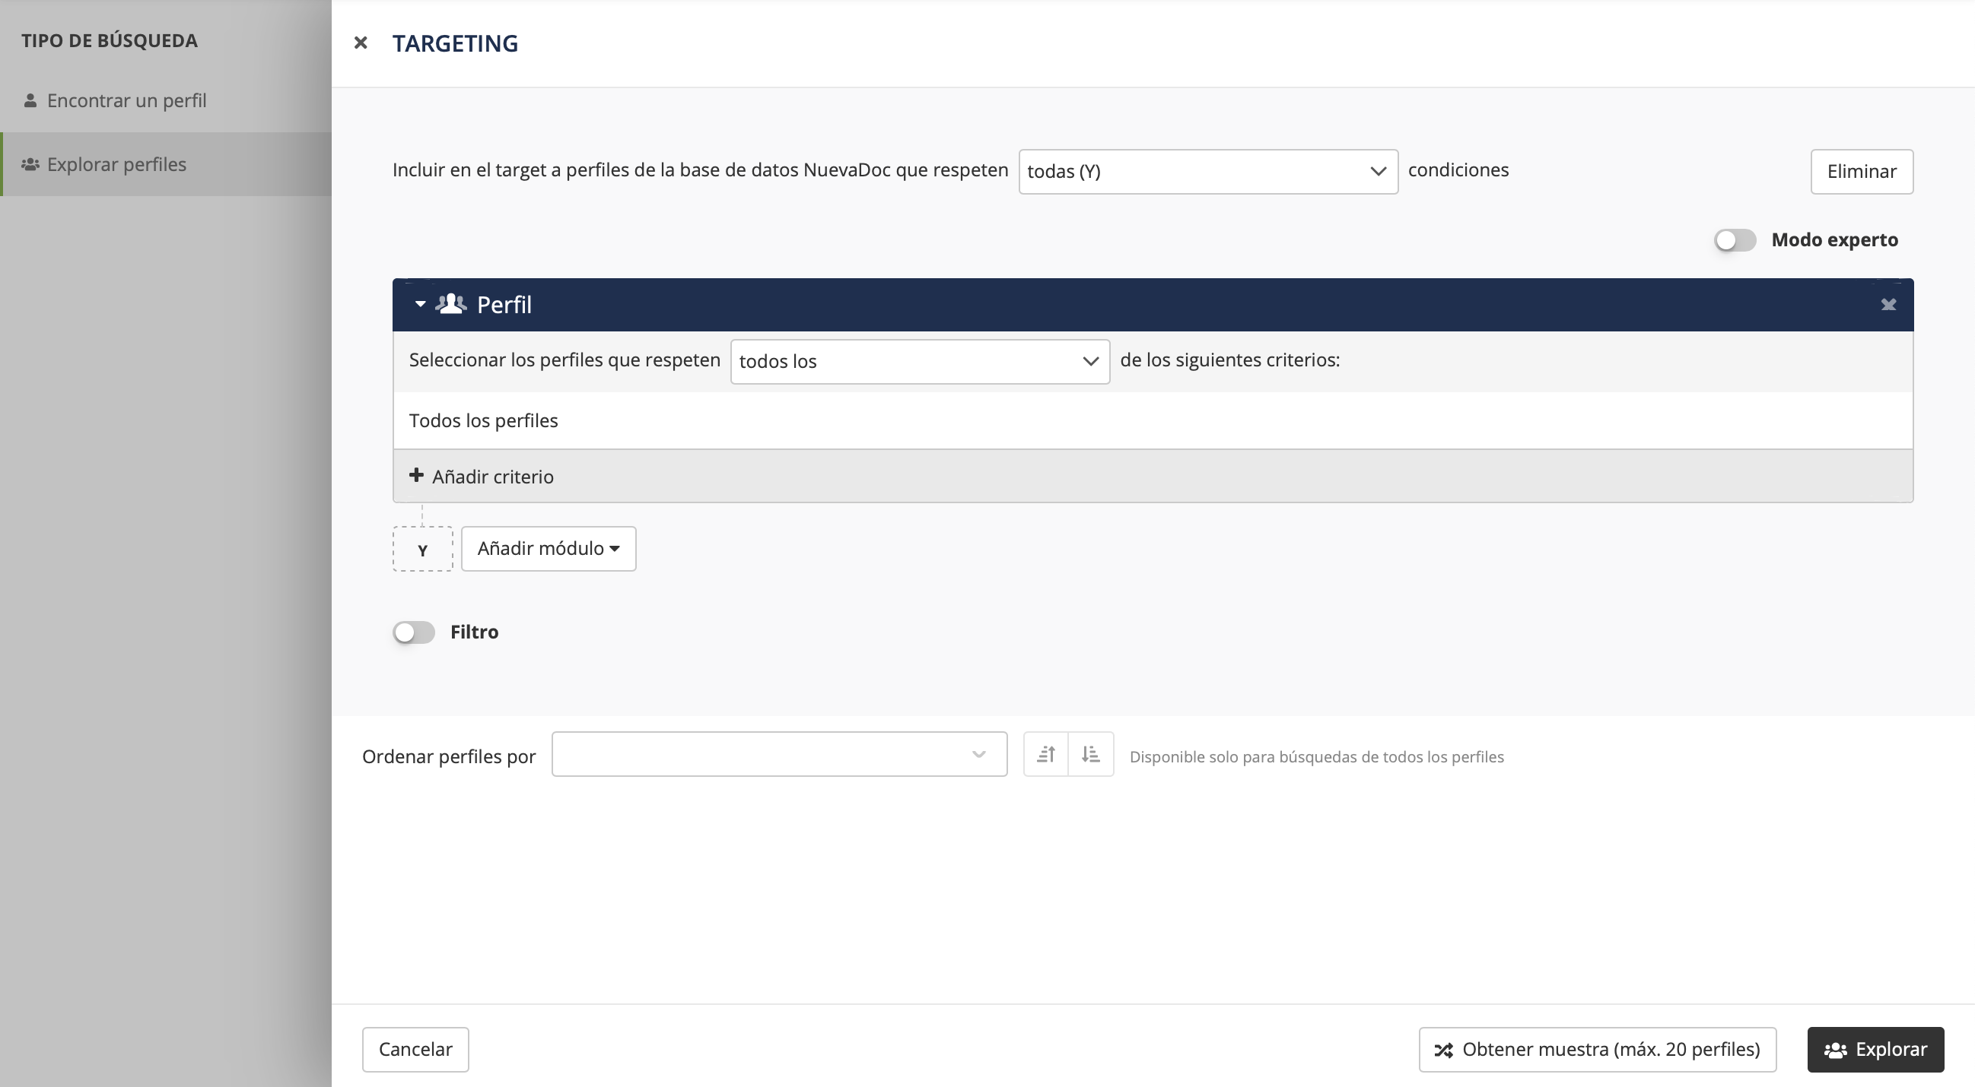Open the todas (Y) conditions dropdown
Screen dimensions: 1975x1087
(1207, 172)
